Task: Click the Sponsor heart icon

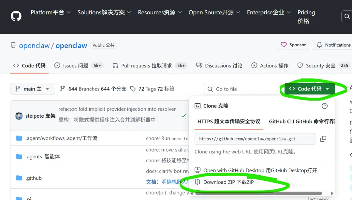Action: pos(284,45)
